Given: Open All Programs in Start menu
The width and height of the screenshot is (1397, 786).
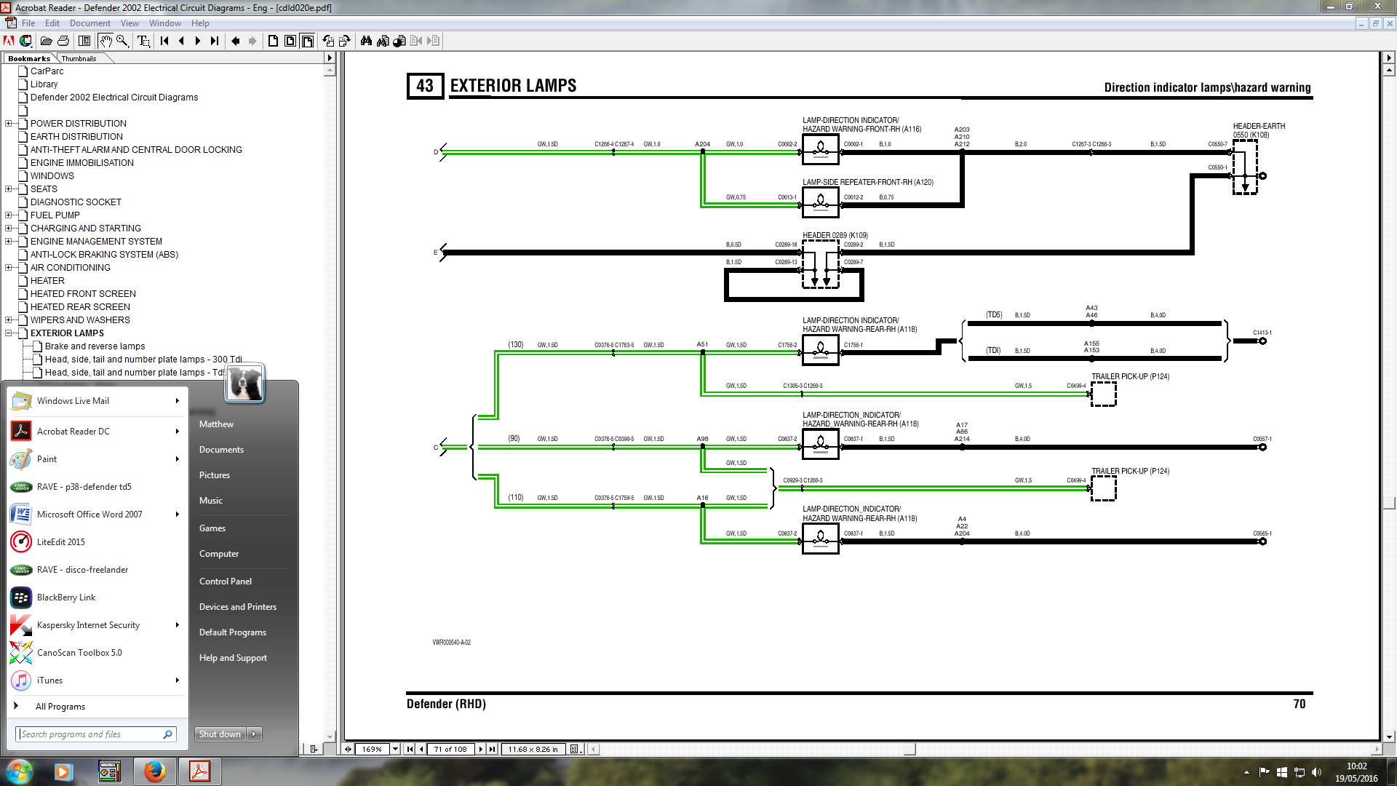Looking at the screenshot, I should [60, 707].
